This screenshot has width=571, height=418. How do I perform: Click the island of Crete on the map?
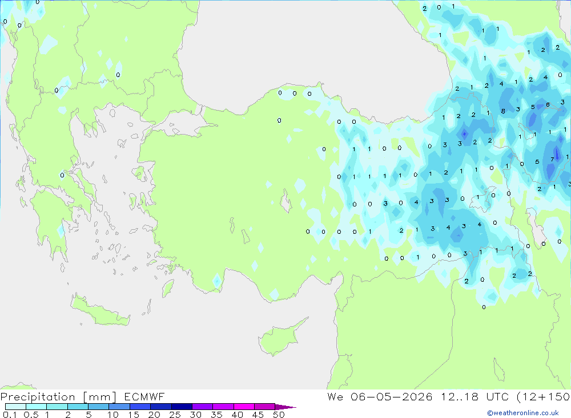tap(100, 311)
